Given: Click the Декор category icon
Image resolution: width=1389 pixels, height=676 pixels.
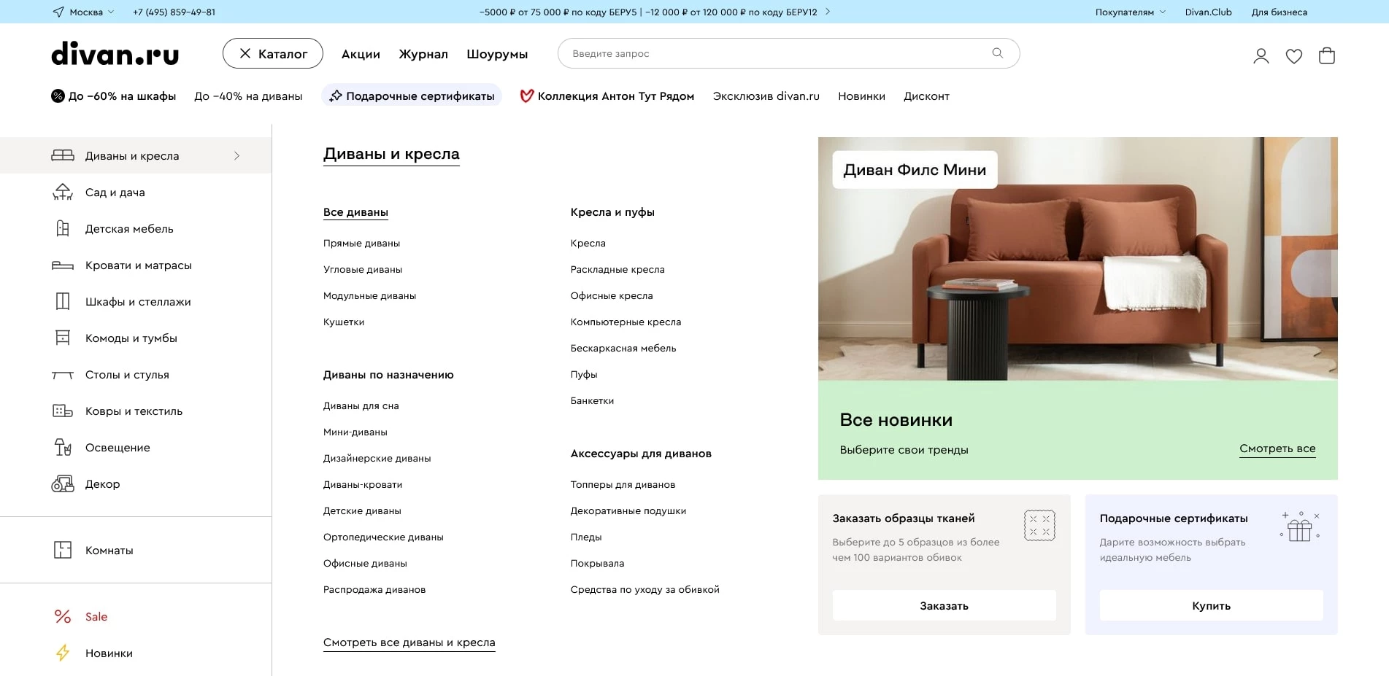Looking at the screenshot, I should (64, 483).
